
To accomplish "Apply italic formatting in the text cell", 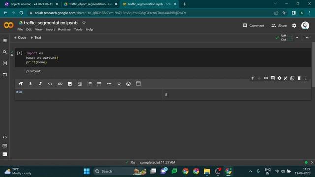I will (x=40, y=84).
